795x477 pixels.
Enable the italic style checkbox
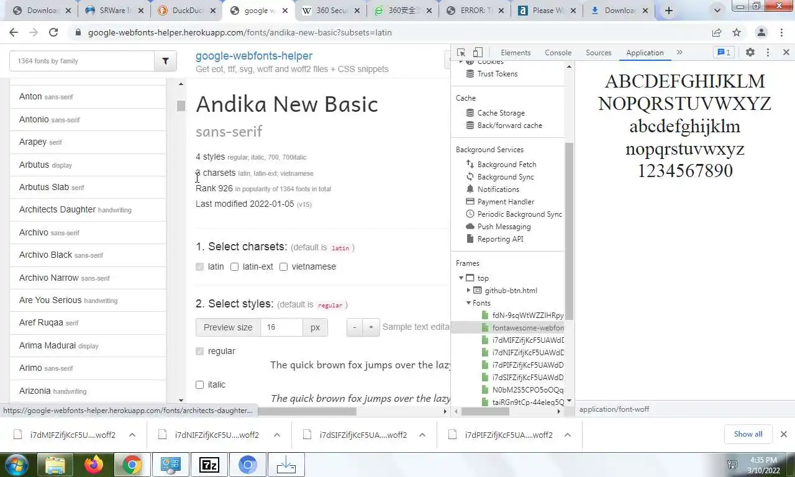199,384
